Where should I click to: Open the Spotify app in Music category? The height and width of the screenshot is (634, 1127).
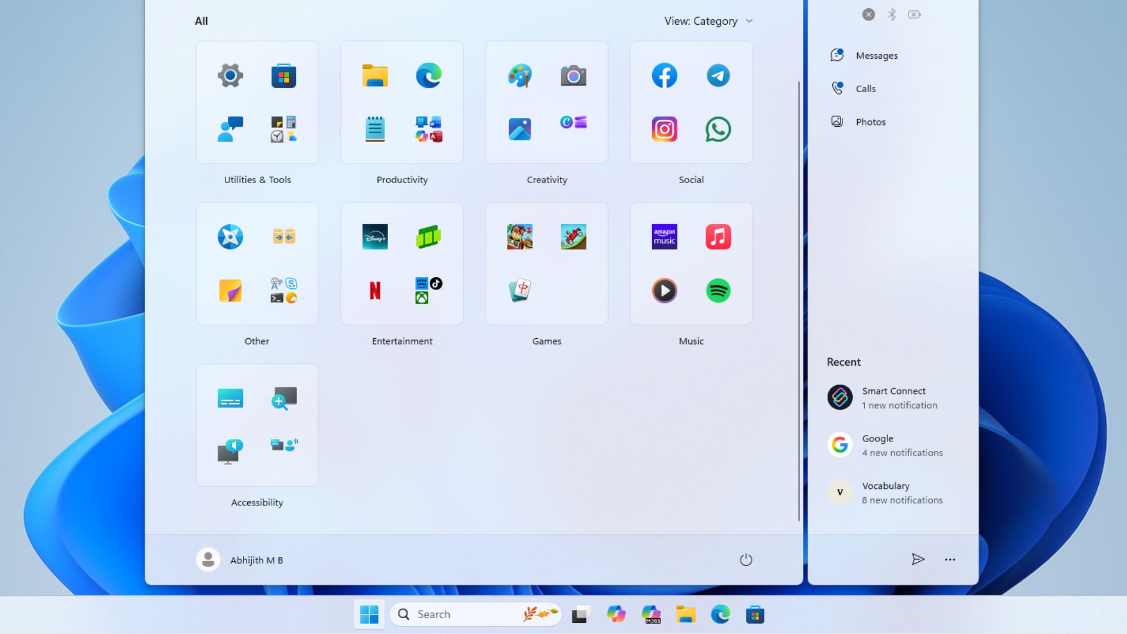click(718, 290)
